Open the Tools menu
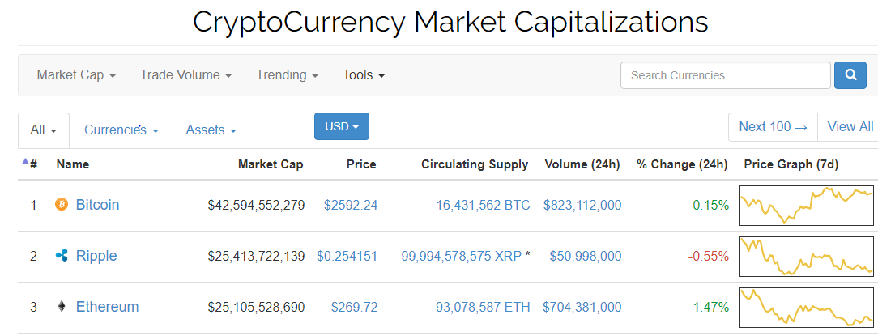878x336 pixels. coord(364,75)
